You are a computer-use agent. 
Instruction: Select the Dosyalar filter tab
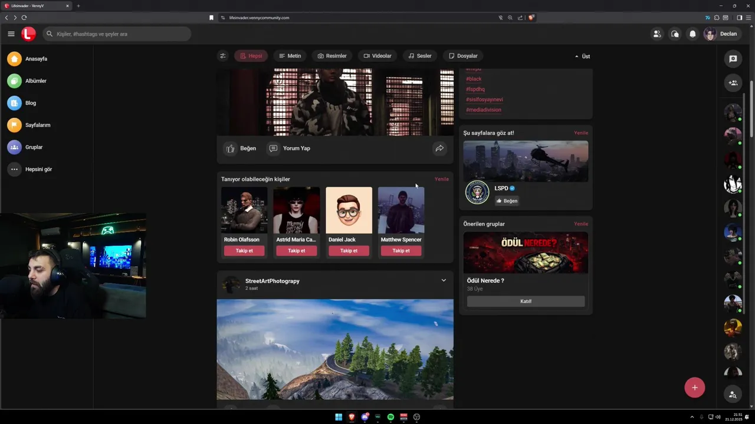(x=463, y=56)
